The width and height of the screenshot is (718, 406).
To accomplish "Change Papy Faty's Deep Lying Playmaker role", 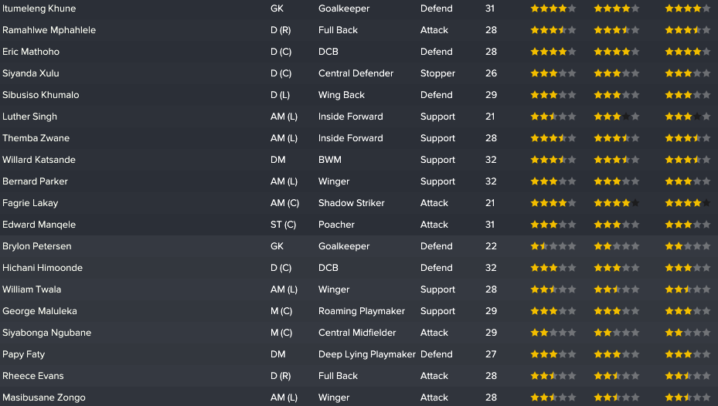I will tap(367, 354).
